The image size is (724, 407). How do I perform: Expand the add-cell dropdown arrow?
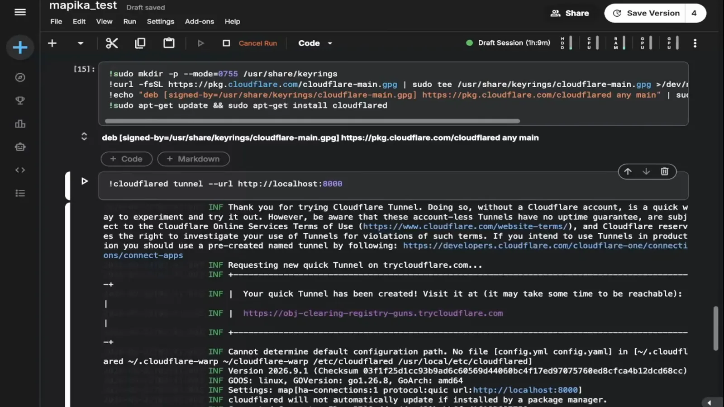81,43
